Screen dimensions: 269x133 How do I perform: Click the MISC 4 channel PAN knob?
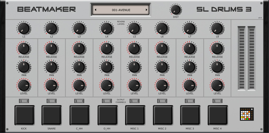(217, 67)
